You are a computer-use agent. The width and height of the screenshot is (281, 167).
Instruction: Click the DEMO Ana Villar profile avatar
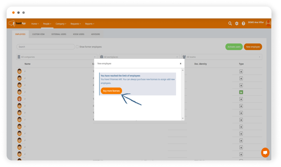(268, 23)
